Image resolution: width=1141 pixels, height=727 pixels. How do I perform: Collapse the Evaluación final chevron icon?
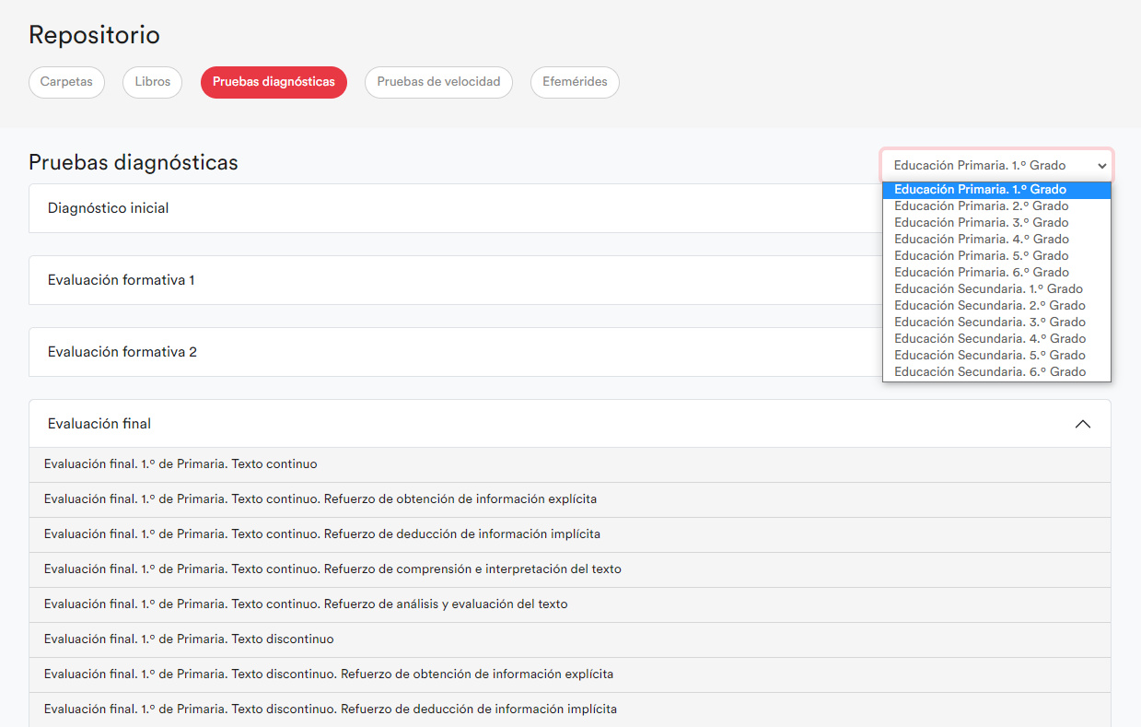1082,424
